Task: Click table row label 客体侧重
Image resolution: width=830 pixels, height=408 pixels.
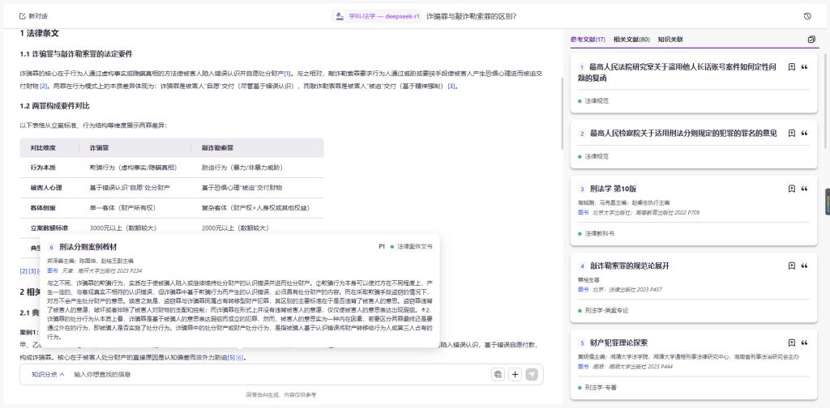Action: click(x=44, y=208)
